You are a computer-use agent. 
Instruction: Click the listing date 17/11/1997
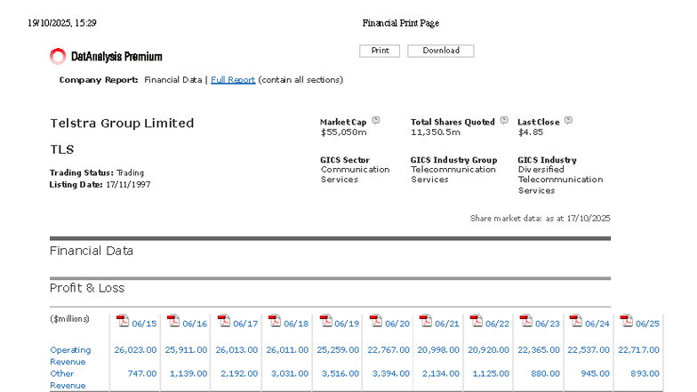pos(128,185)
